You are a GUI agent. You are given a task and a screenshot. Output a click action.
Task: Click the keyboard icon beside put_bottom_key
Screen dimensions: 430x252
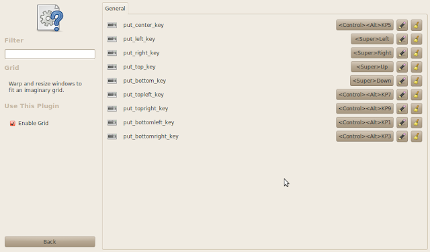(112, 81)
